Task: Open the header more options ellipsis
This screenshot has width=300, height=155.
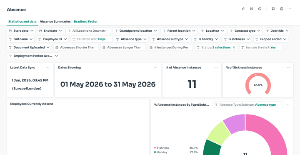Action: [290, 9]
